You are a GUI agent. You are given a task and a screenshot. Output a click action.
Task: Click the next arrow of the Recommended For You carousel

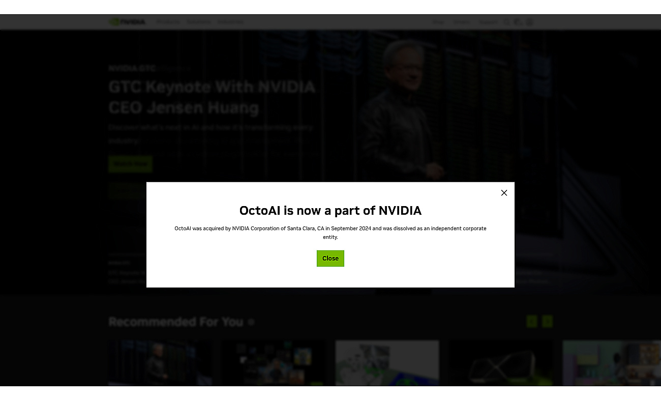[x=547, y=322]
